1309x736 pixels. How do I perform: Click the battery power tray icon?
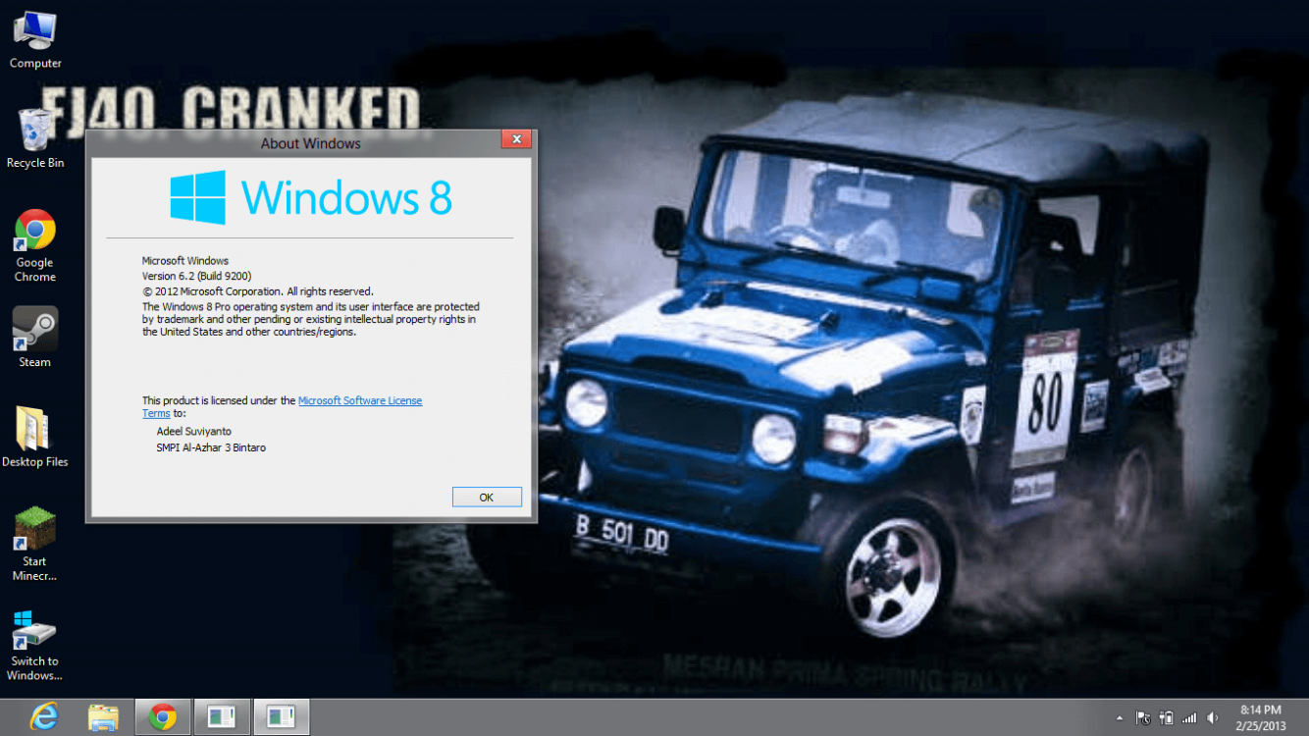(1167, 718)
